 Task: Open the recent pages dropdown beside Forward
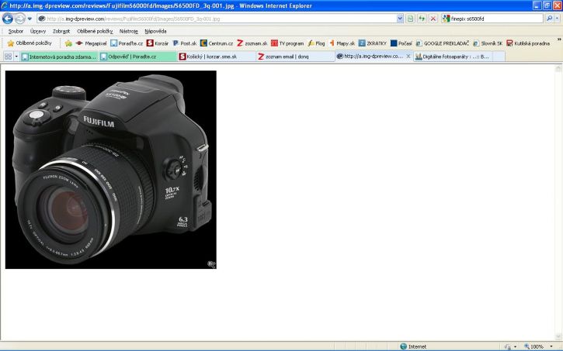pos(30,19)
